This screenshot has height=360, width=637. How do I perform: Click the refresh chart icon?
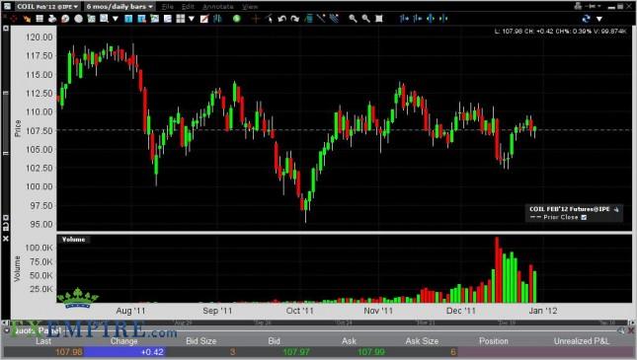click(x=586, y=19)
